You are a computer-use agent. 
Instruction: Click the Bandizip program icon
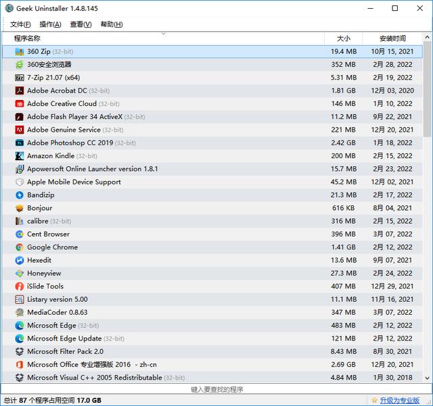pos(20,195)
